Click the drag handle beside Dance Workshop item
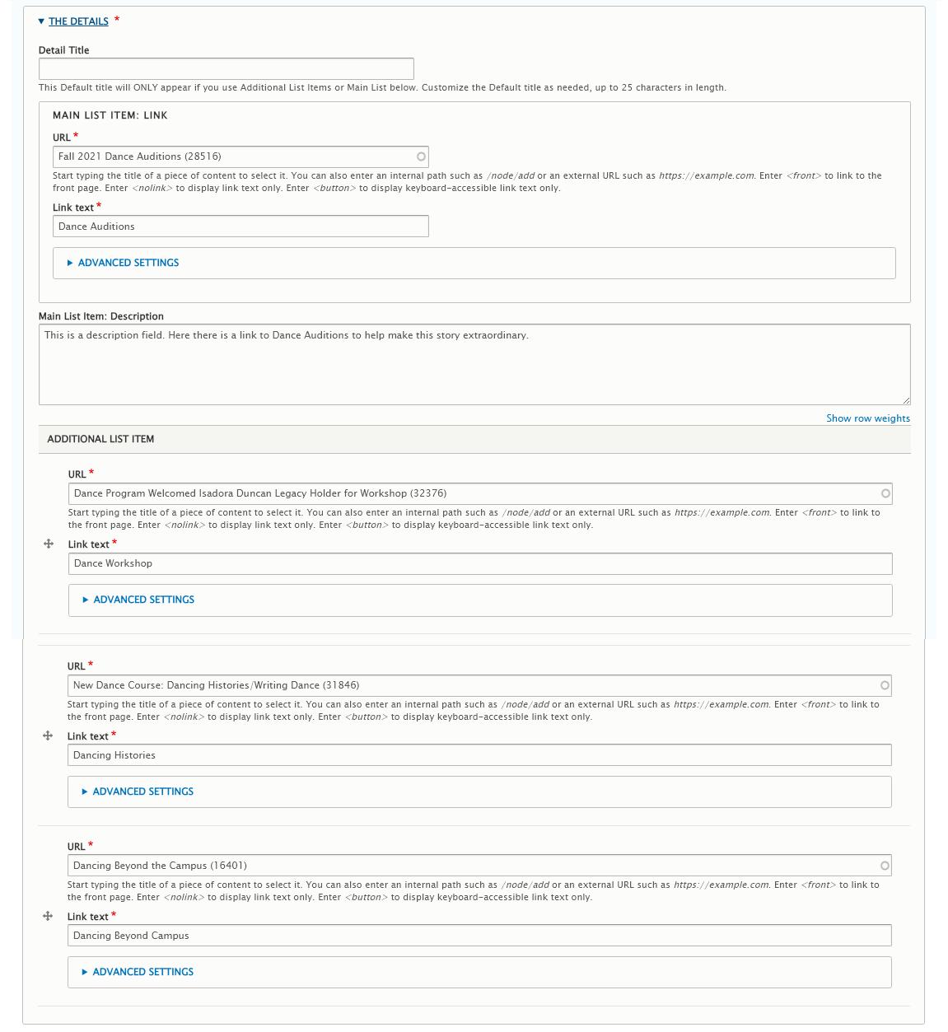The width and height of the screenshot is (948, 1032). coord(48,544)
